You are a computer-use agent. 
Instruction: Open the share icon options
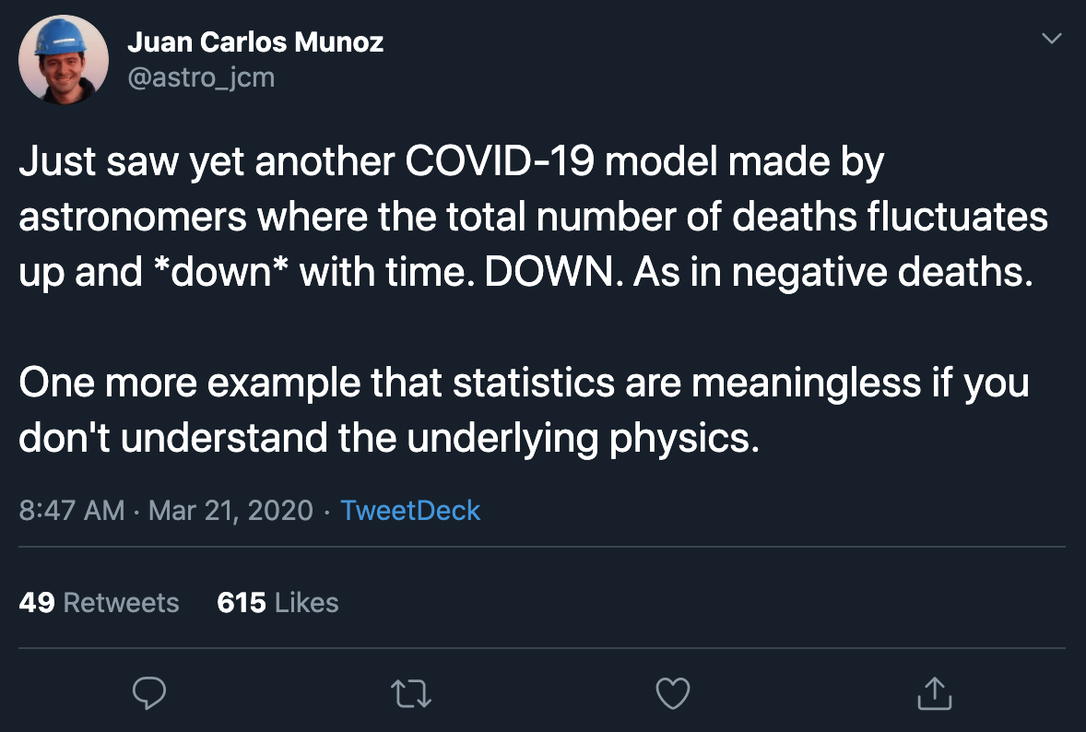pos(935,693)
